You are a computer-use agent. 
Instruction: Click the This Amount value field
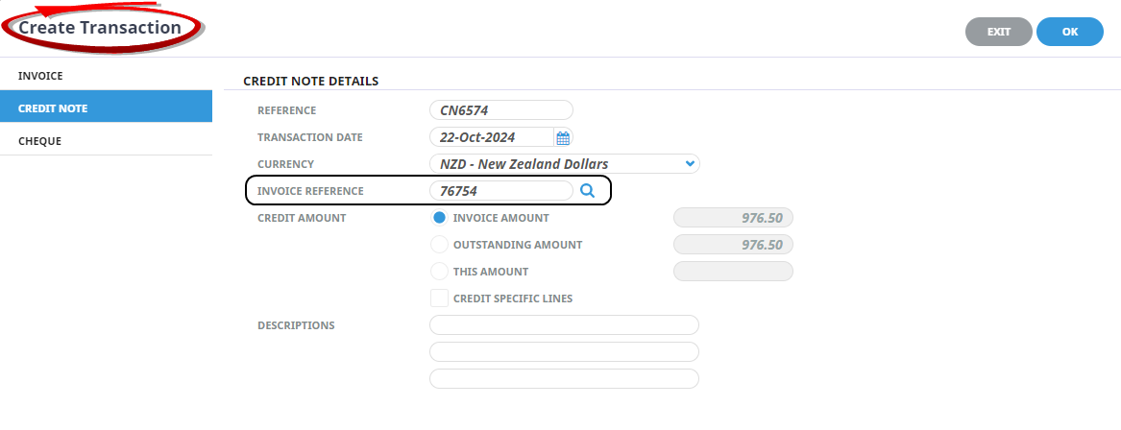[734, 272]
